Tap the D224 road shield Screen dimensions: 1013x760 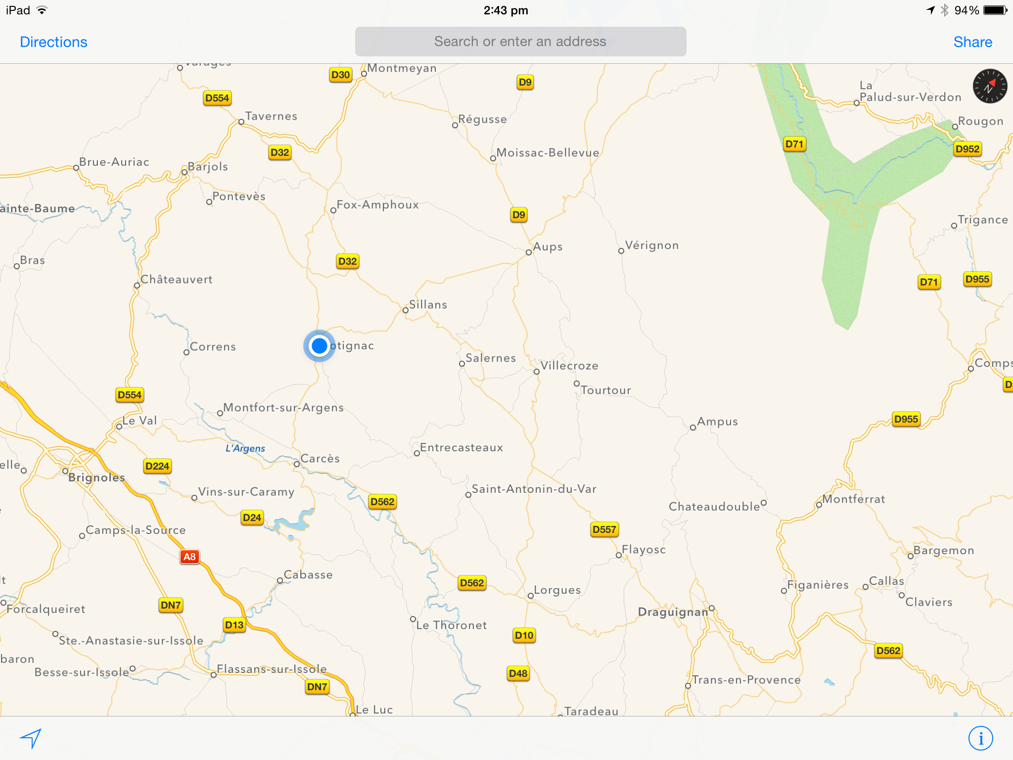click(157, 466)
